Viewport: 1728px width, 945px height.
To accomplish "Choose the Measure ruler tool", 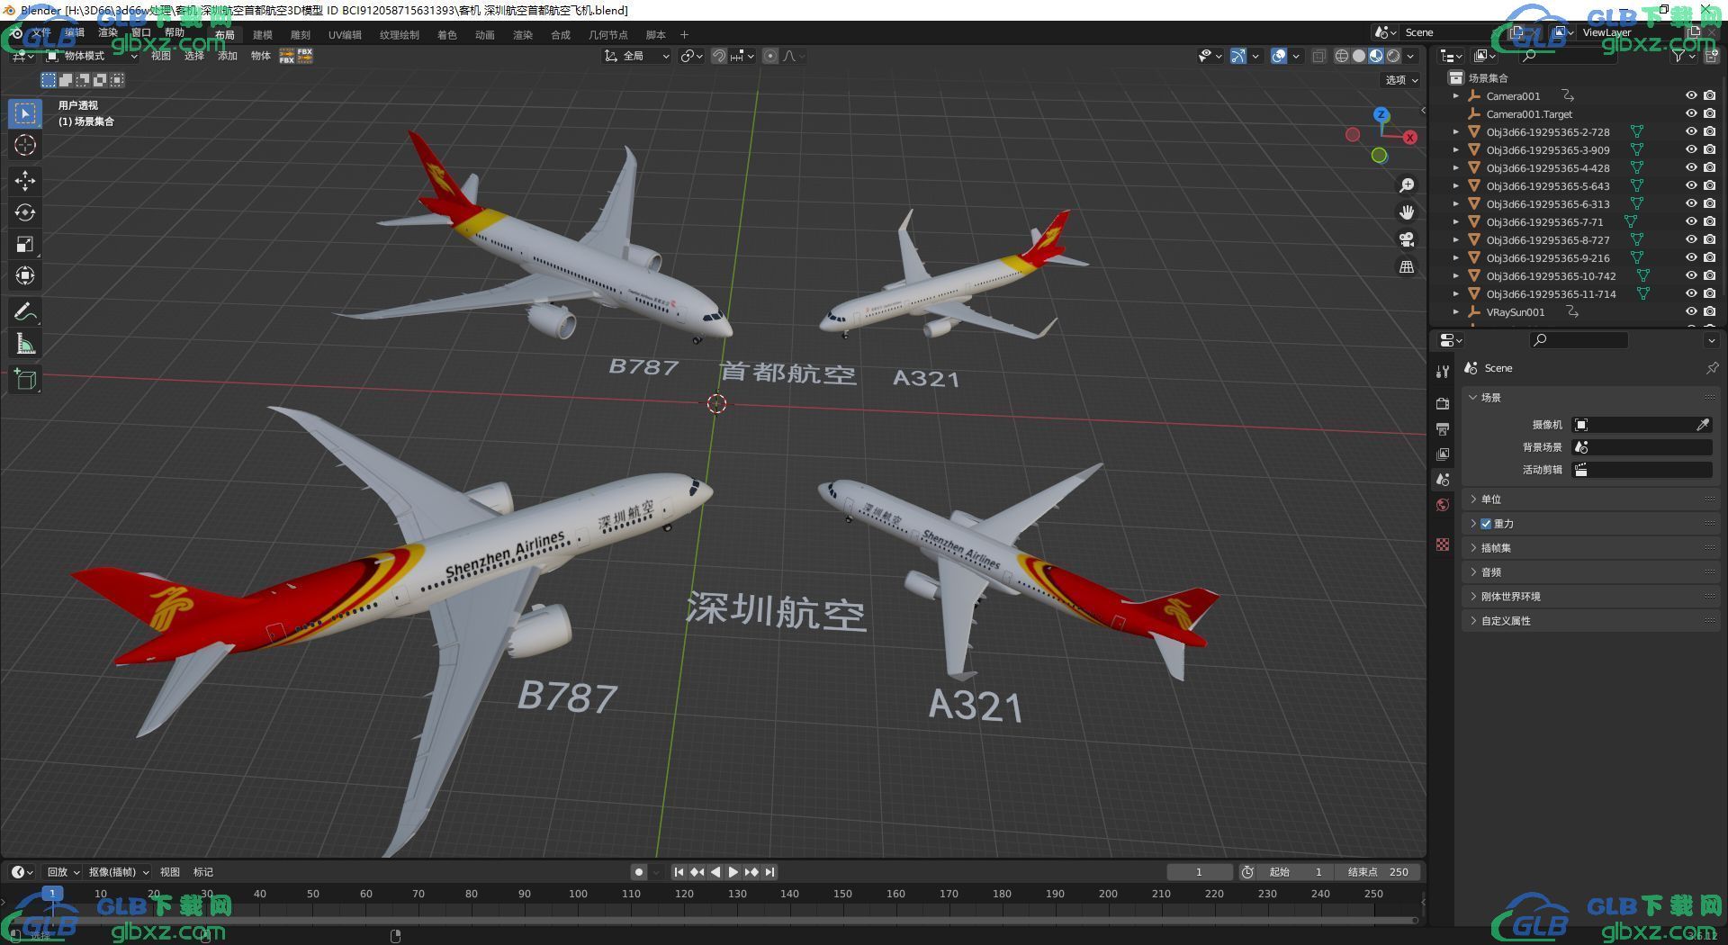I will pyautogui.click(x=25, y=344).
